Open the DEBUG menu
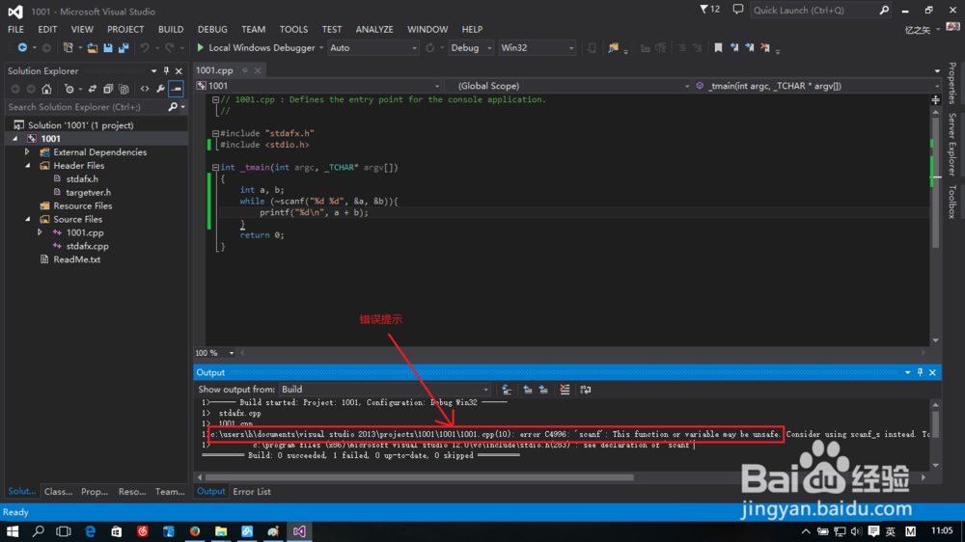The image size is (965, 542). 212,30
